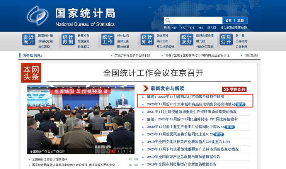
Task: Click the magnifier icon in the search box
Action: click(x=168, y=20)
